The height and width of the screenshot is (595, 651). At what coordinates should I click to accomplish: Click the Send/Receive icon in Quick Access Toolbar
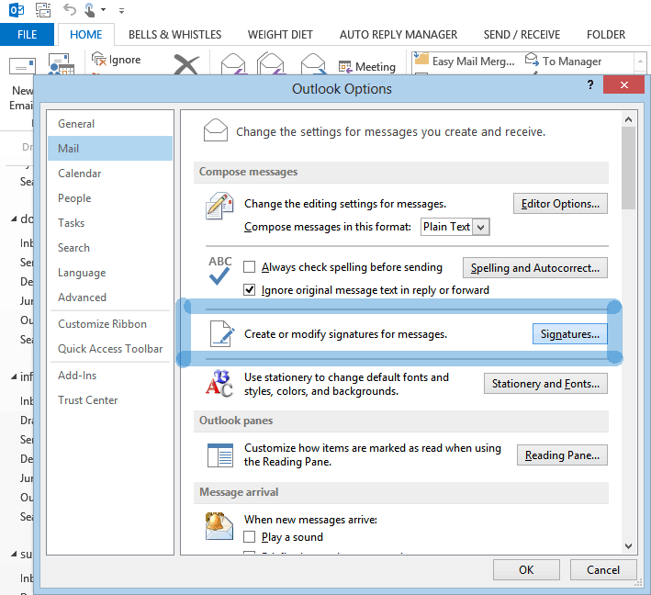[42, 10]
